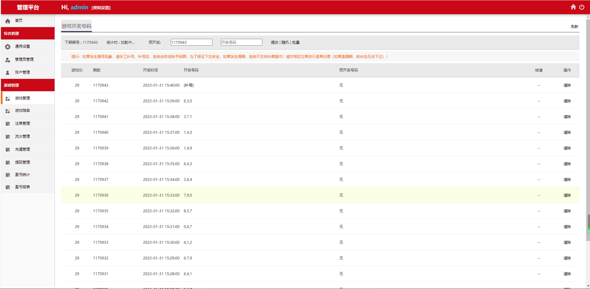
Task: Click the house icon beside 首页
Action: [x=8, y=21]
